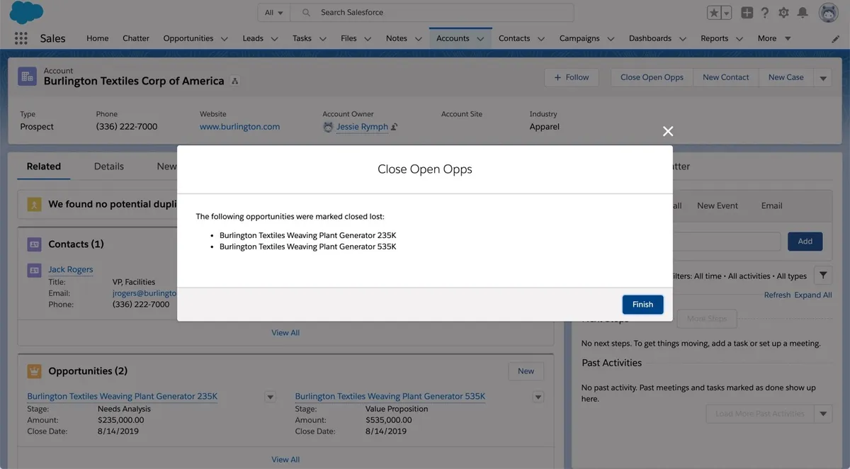Screen dimensions: 850x469
Task: Open the Favorites star icon
Action: click(714, 13)
